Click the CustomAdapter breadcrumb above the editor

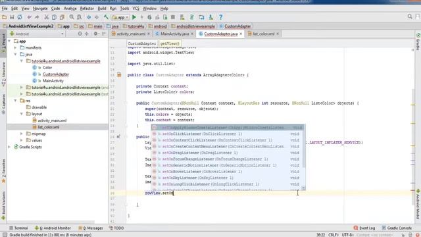coord(142,43)
